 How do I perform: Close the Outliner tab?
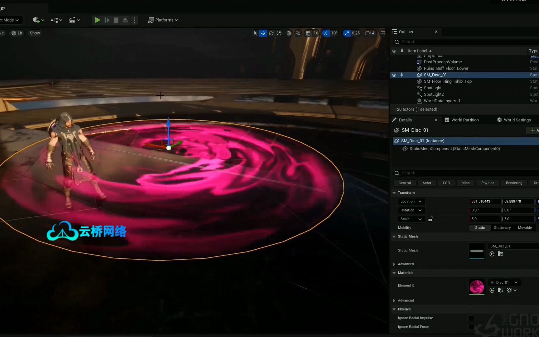[436, 32]
